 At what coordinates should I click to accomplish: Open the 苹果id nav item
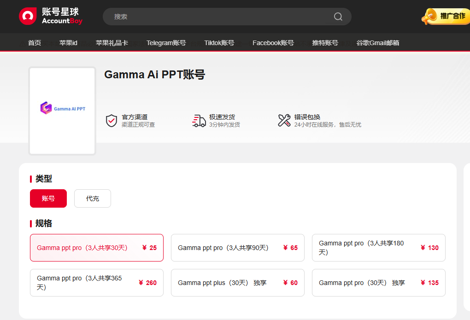(x=68, y=43)
